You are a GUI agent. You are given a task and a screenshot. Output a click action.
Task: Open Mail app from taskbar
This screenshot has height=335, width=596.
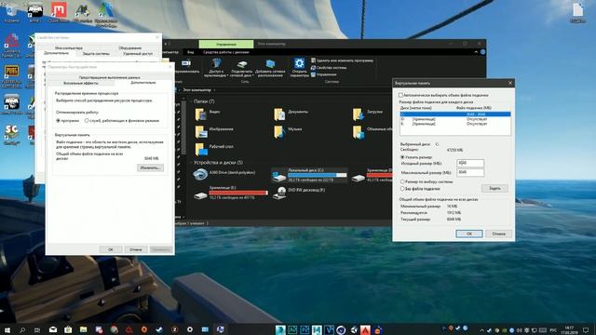coord(53,329)
